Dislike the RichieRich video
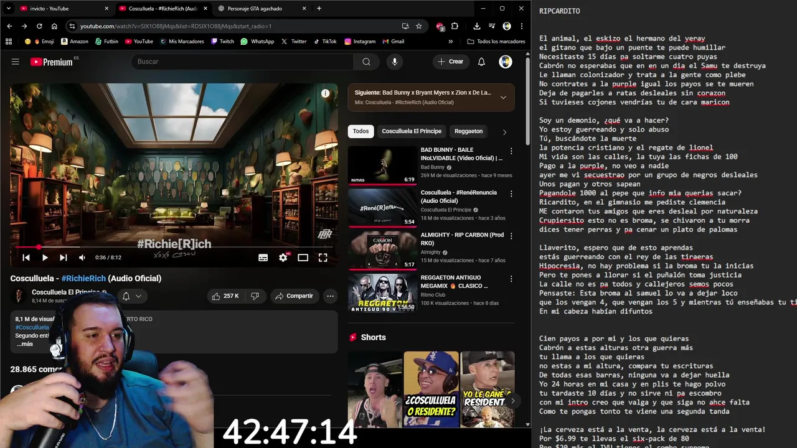 click(255, 296)
